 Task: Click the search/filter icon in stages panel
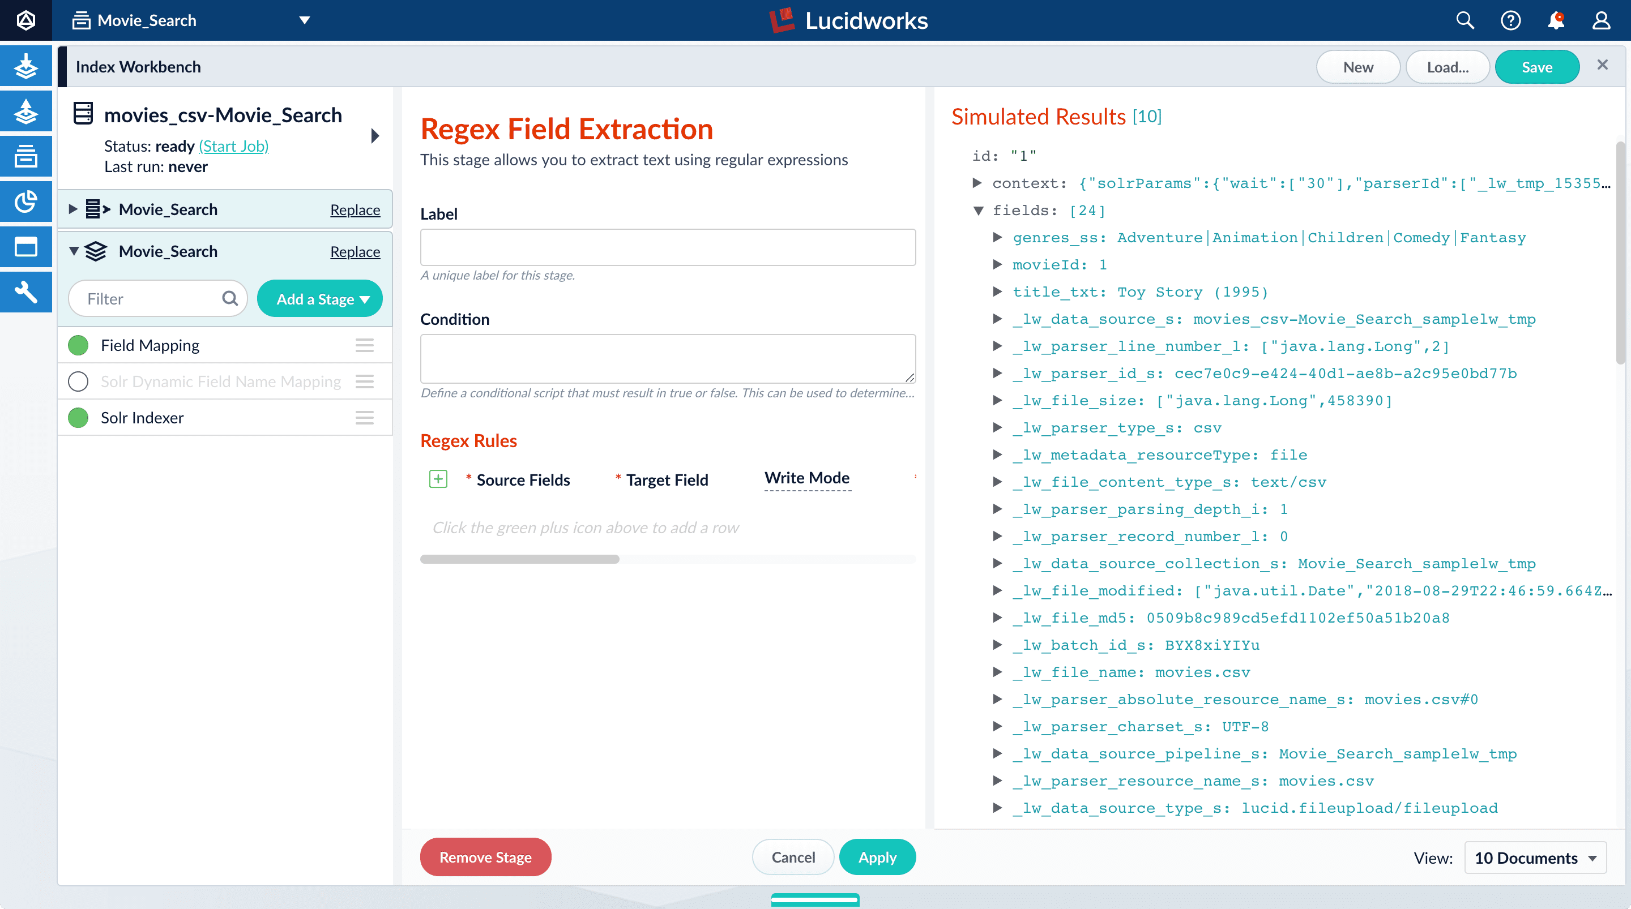[x=230, y=298]
